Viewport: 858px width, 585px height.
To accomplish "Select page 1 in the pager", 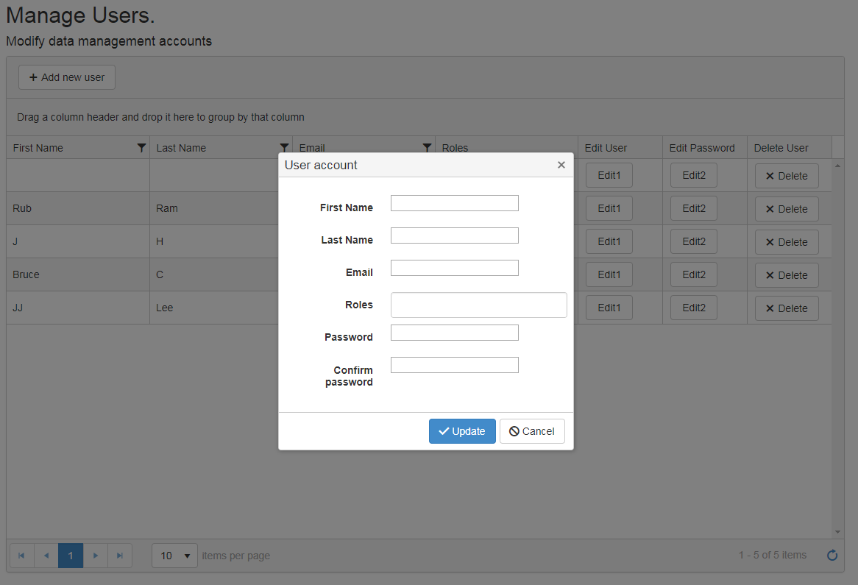I will point(71,556).
